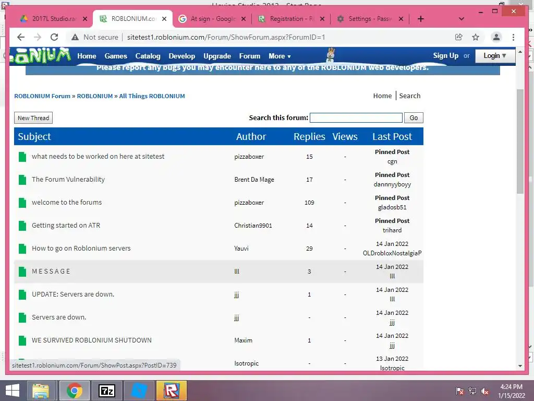Click the Sign Up link

[x=445, y=55]
